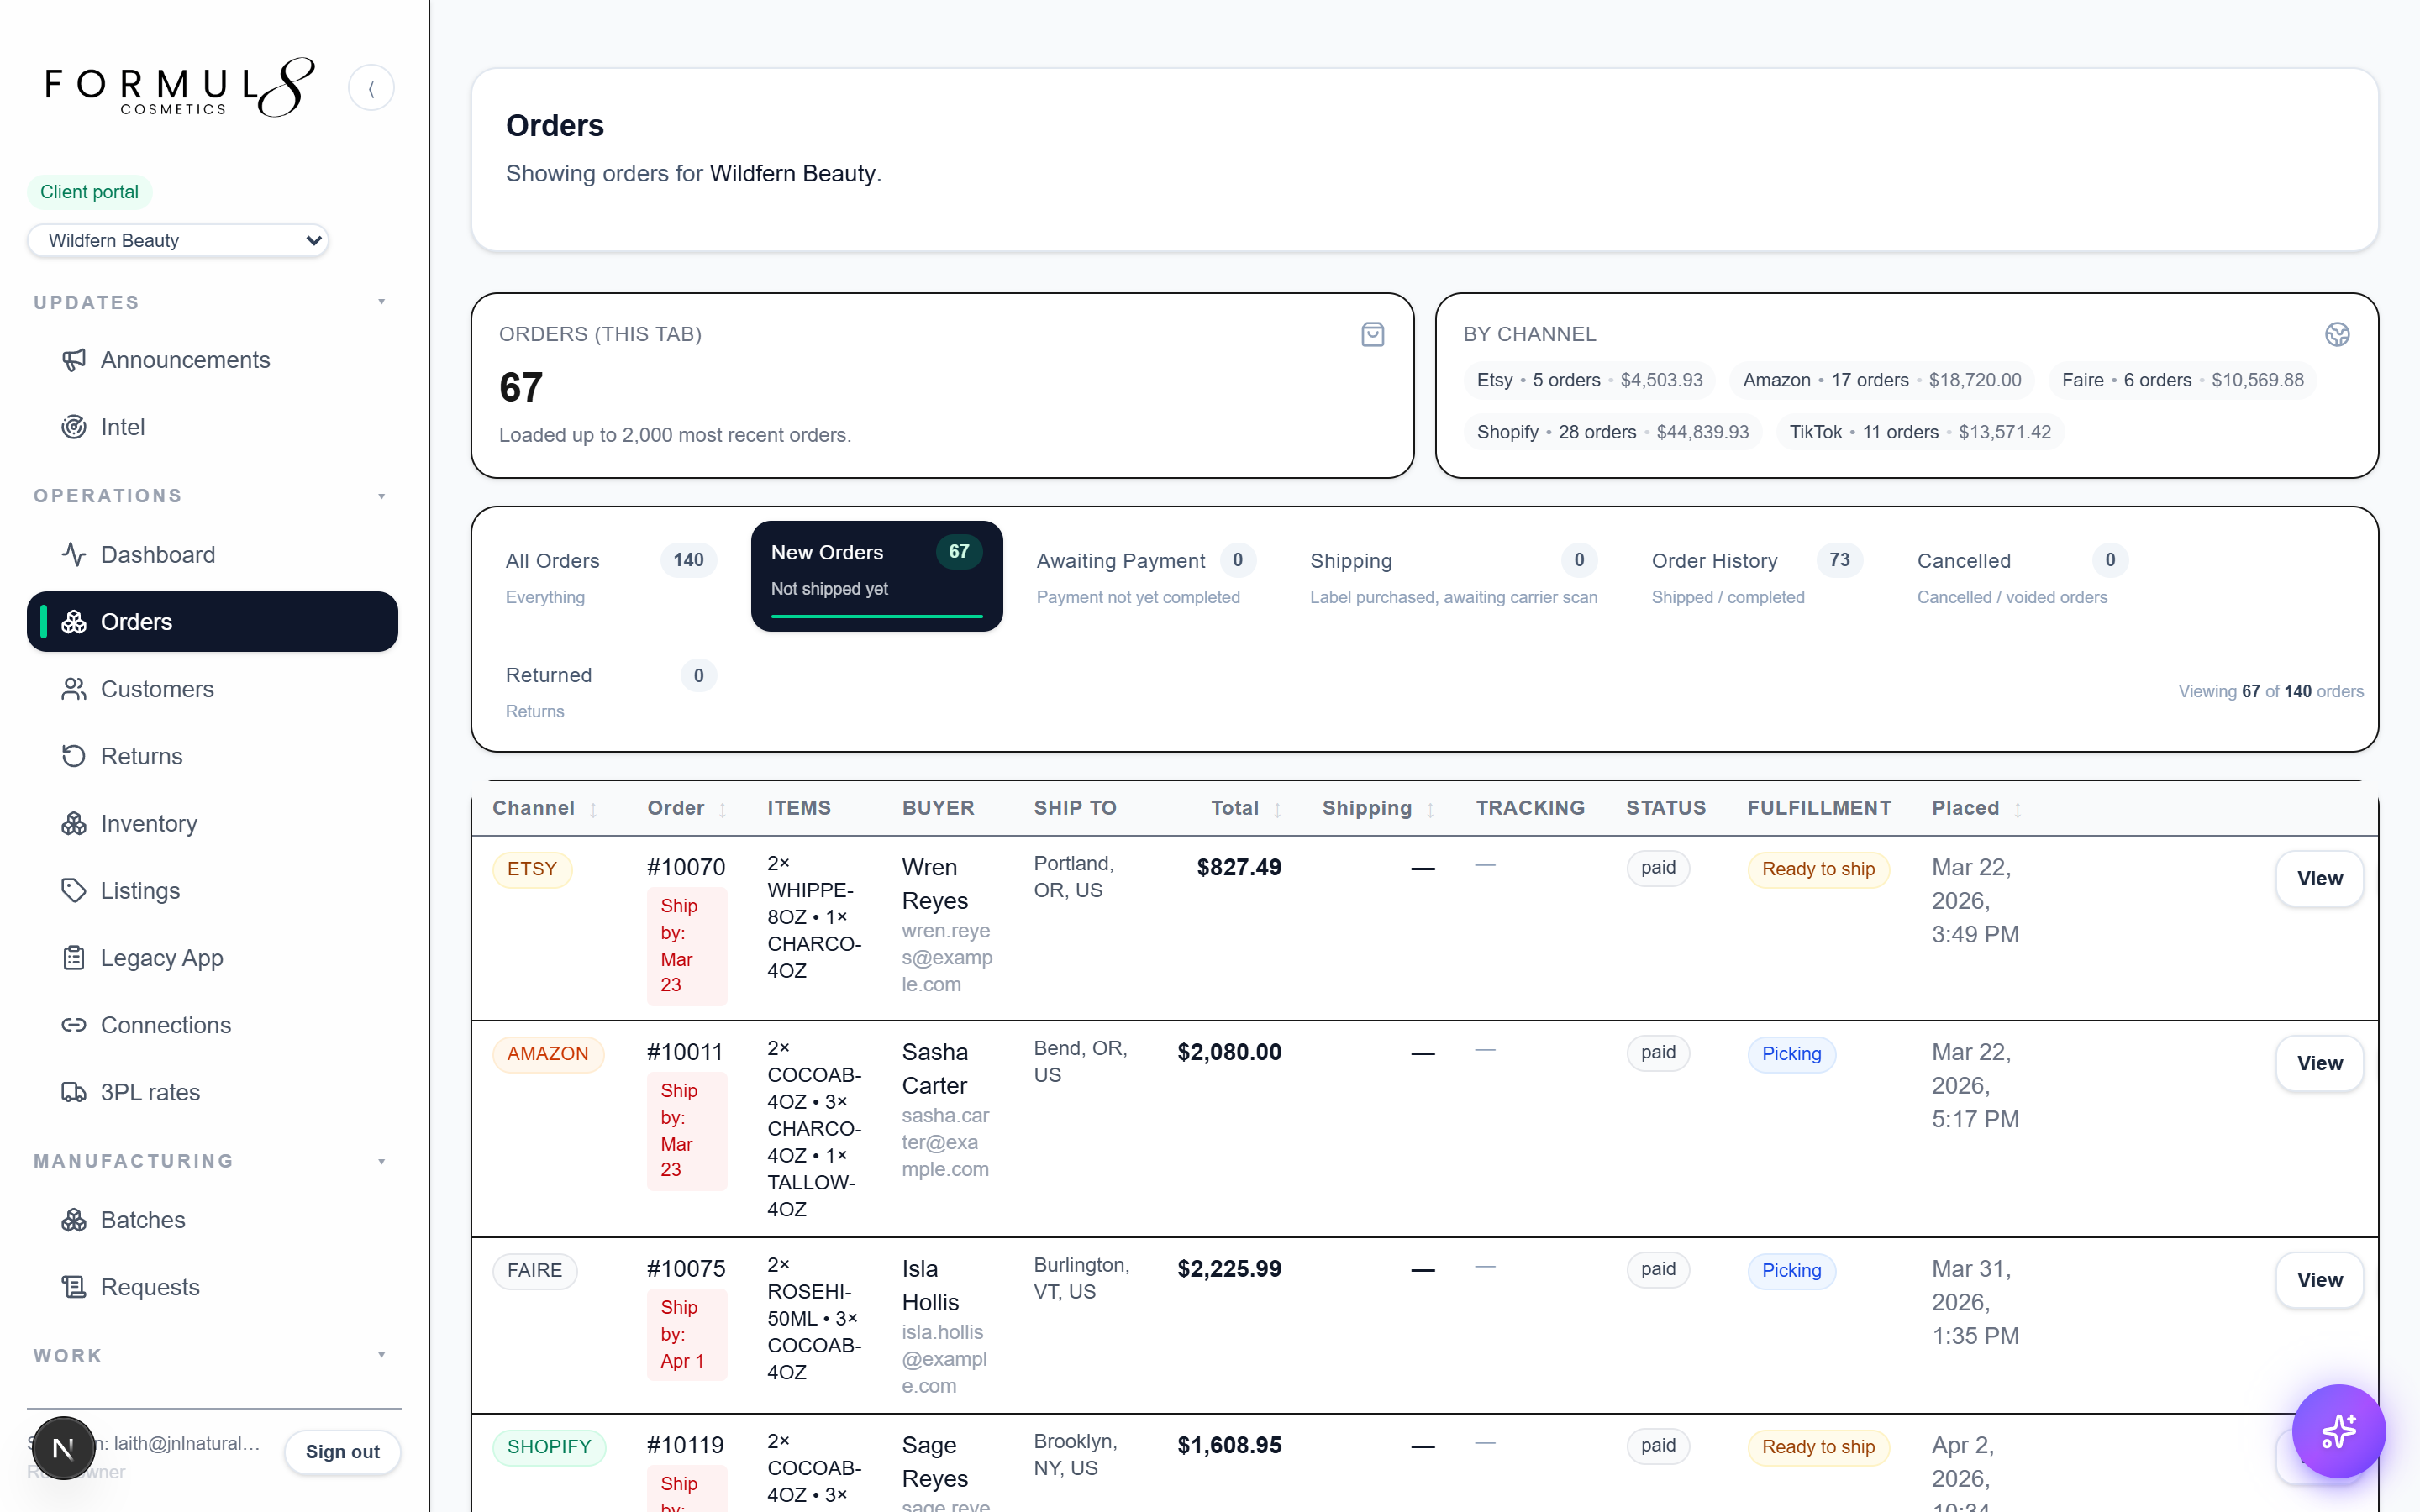Click the By Channel chart icon
This screenshot has height=1512, width=2420.
click(2337, 335)
